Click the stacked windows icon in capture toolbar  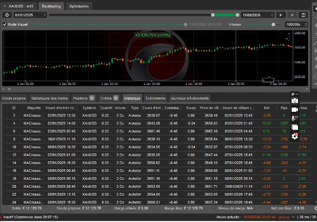pyautogui.click(x=295, y=127)
